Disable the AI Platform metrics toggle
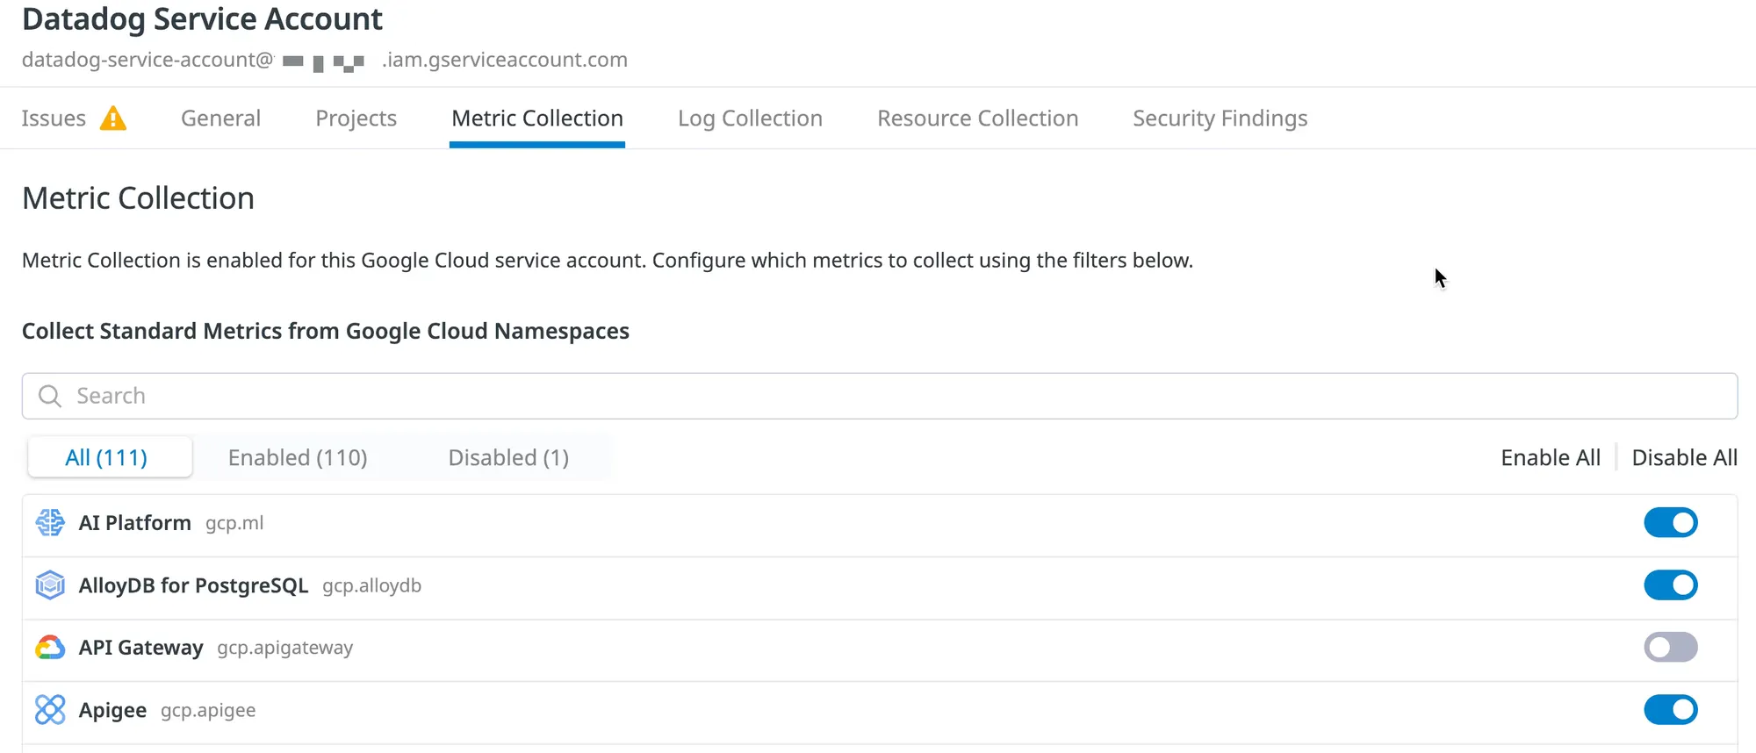This screenshot has width=1756, height=753. click(1670, 523)
